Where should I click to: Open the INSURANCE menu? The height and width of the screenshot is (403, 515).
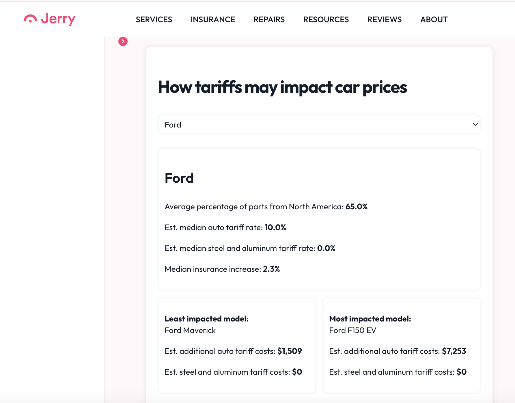pyautogui.click(x=212, y=19)
